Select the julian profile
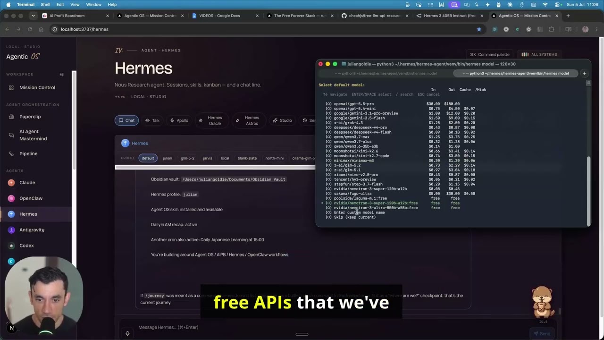 (168, 158)
